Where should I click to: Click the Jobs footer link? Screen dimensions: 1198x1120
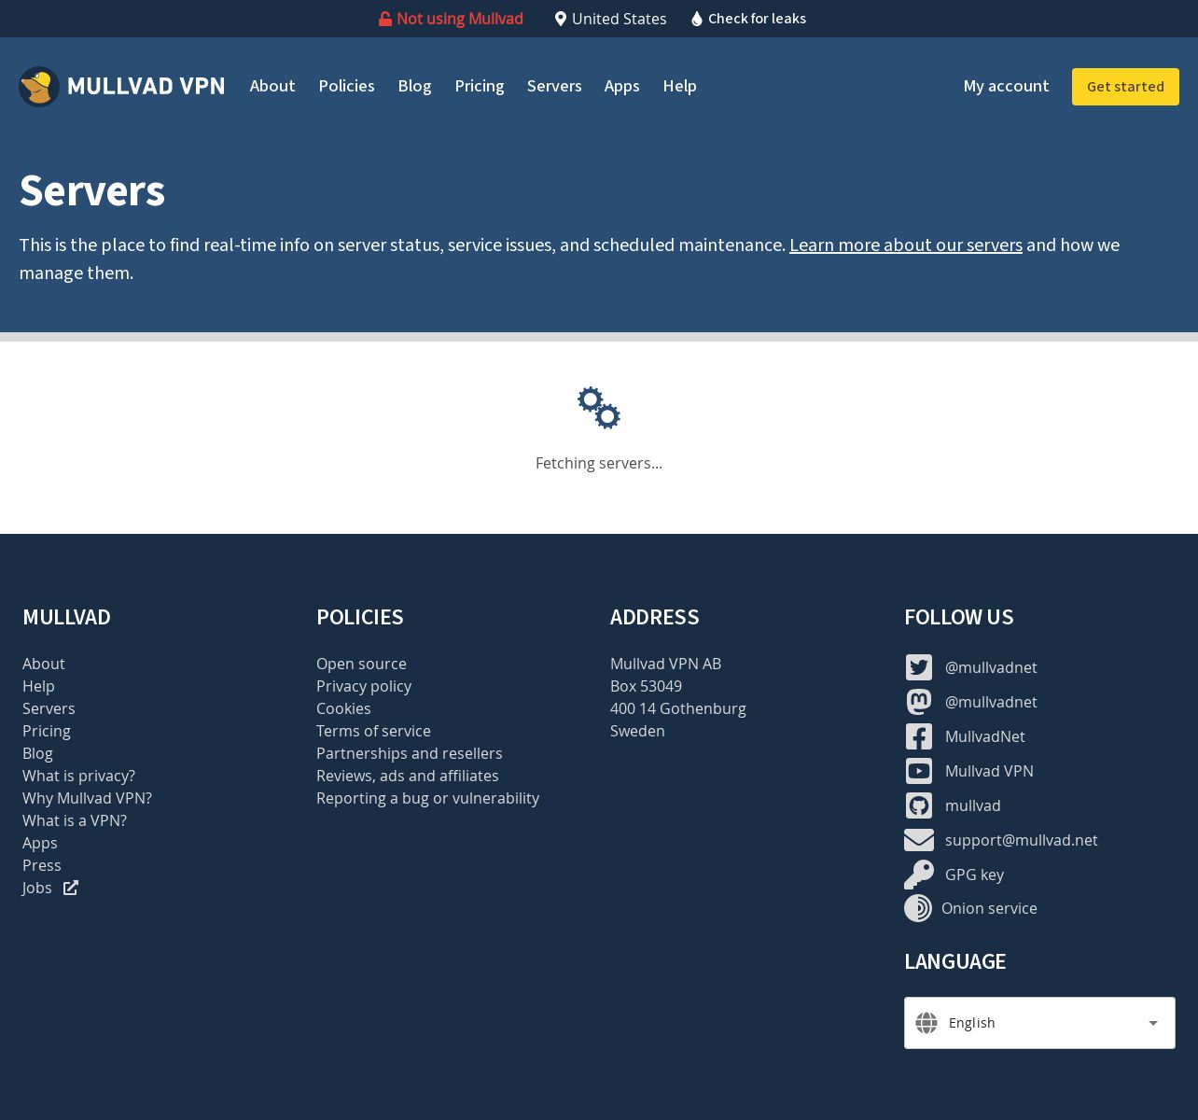37,888
